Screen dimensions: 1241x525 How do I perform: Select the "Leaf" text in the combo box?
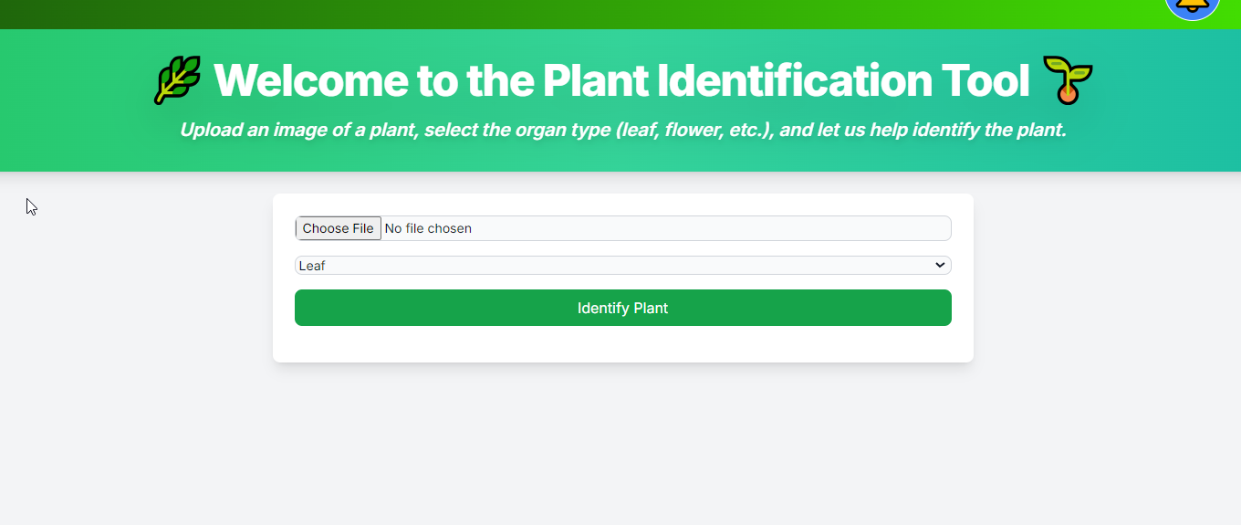[x=312, y=266]
